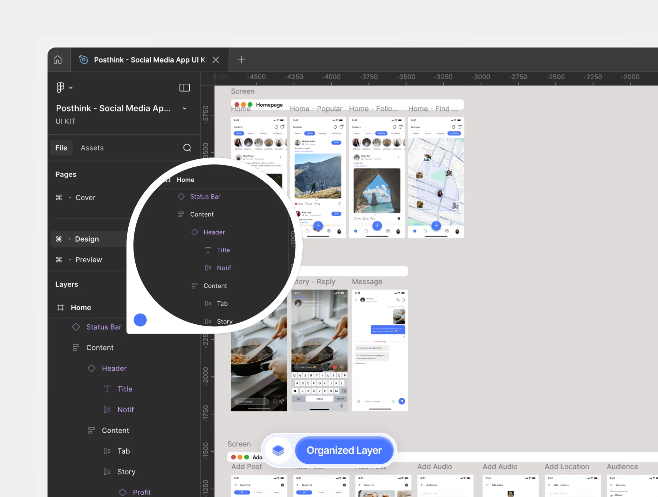This screenshot has width=658, height=497.
Task: Open Home - Find map screen thumbnail
Action: click(436, 178)
